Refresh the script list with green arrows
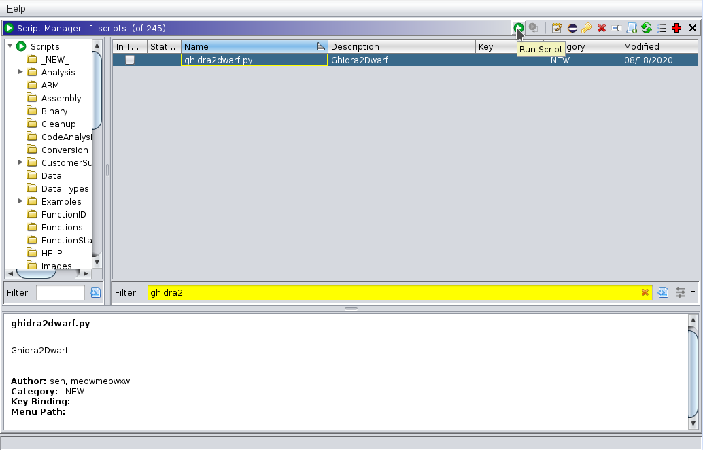Viewport: 703px width, 450px height. [x=647, y=29]
